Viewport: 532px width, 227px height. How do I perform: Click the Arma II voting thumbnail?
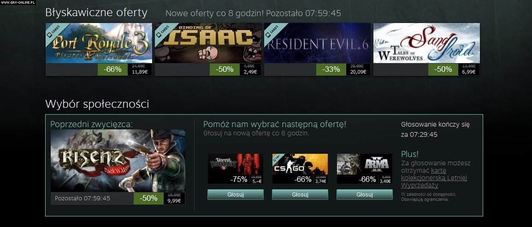point(364,169)
